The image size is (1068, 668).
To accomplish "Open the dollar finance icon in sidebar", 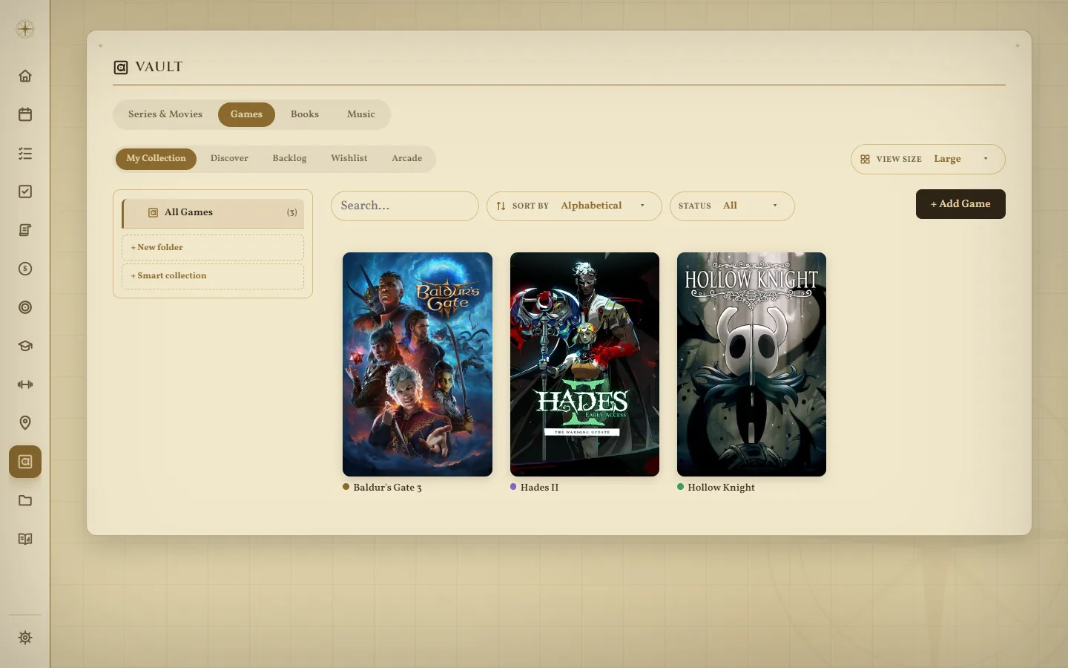I will pos(25,269).
